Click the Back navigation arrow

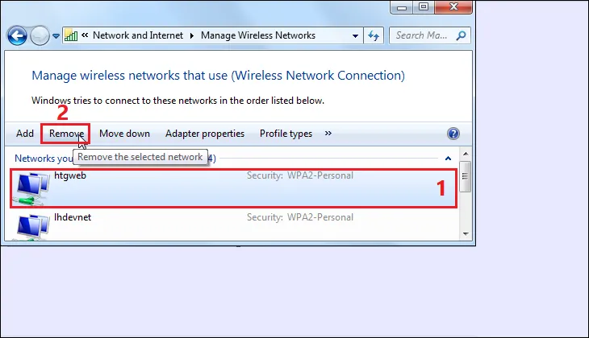coord(18,36)
